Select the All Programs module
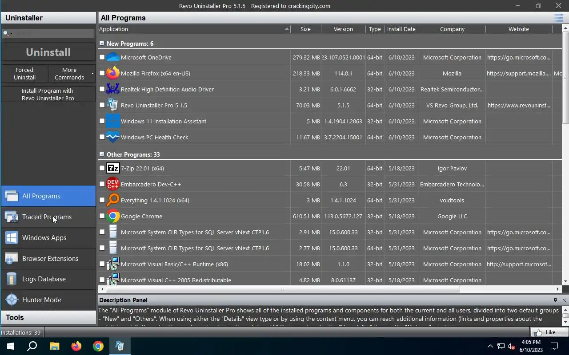 coord(48,196)
